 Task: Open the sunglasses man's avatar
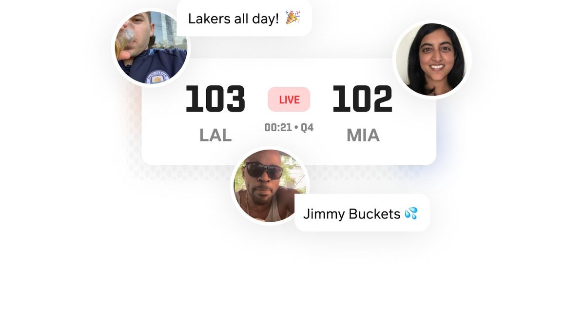(x=270, y=186)
